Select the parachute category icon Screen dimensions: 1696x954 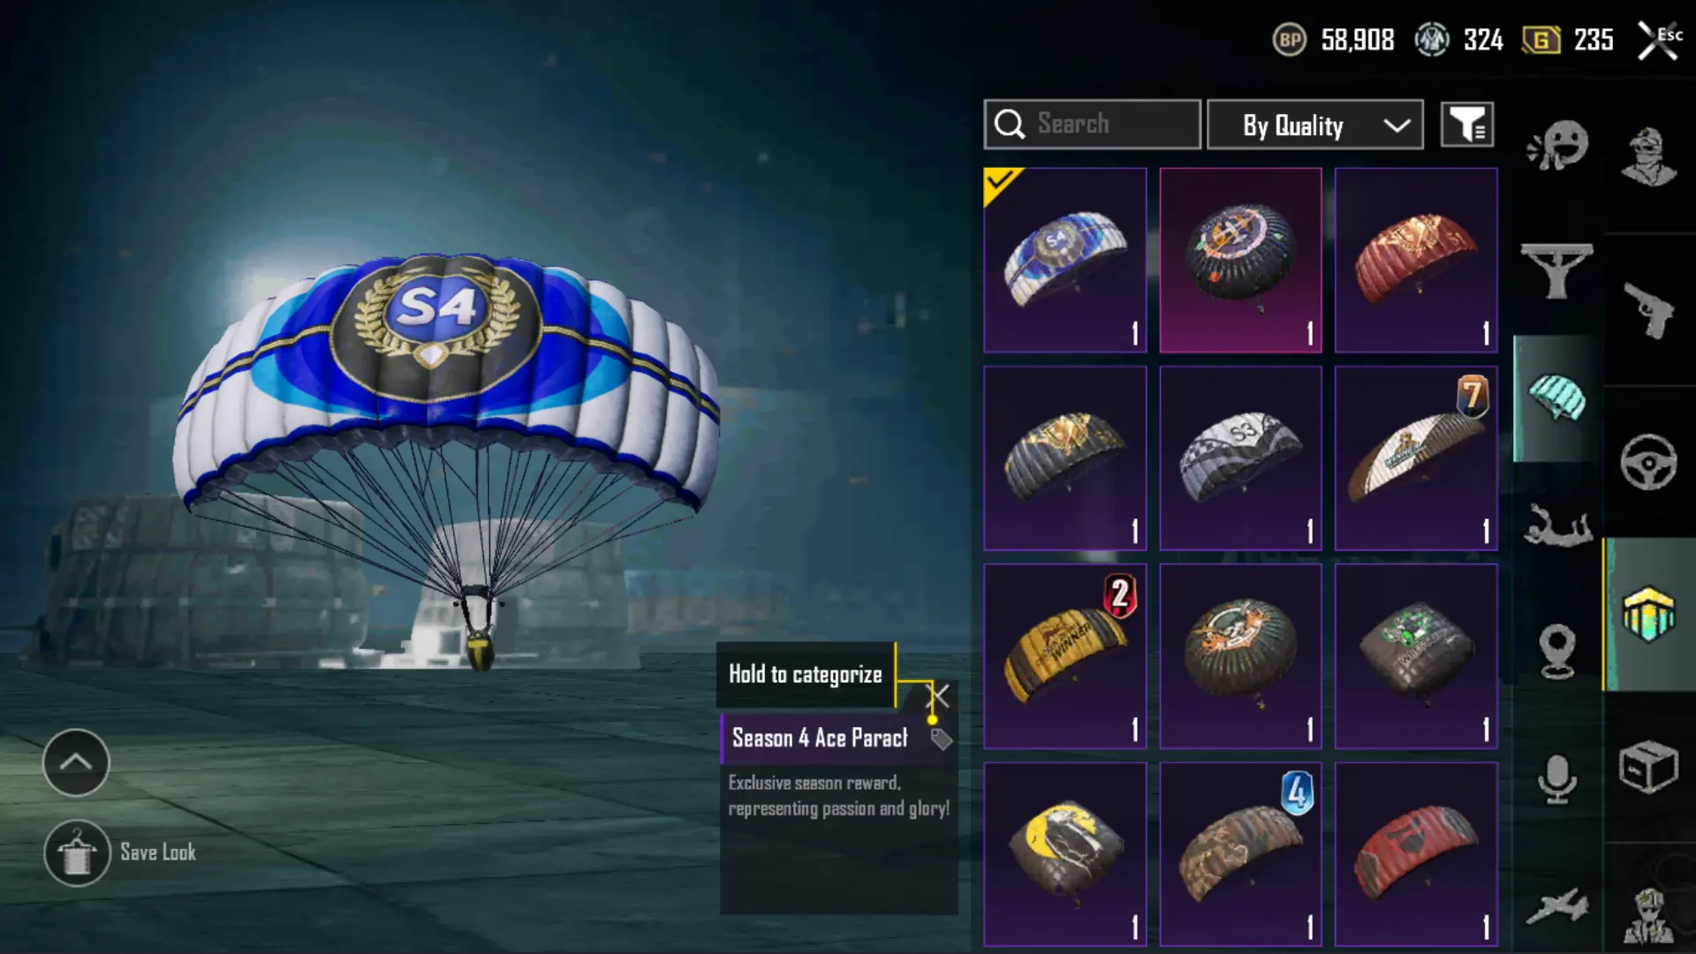pyautogui.click(x=1556, y=397)
